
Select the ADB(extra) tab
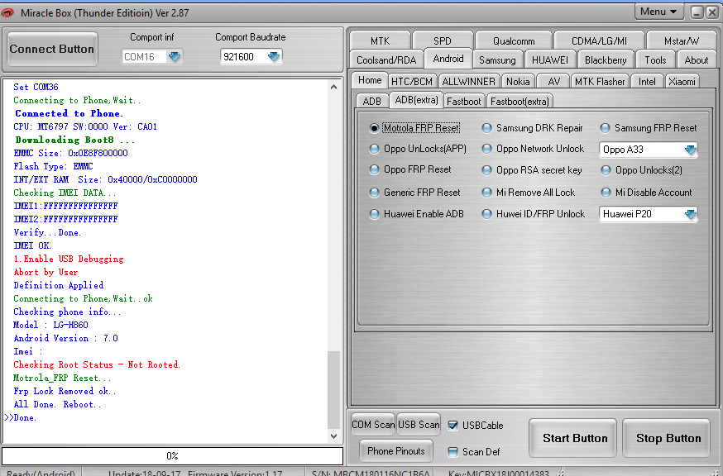pos(416,100)
